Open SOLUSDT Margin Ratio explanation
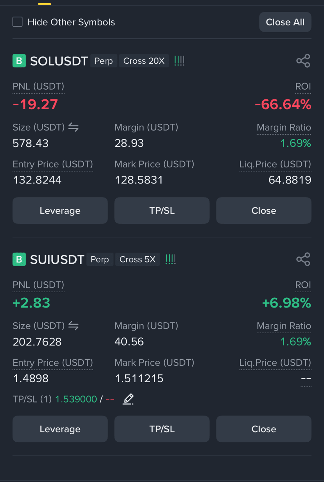 [x=284, y=128]
